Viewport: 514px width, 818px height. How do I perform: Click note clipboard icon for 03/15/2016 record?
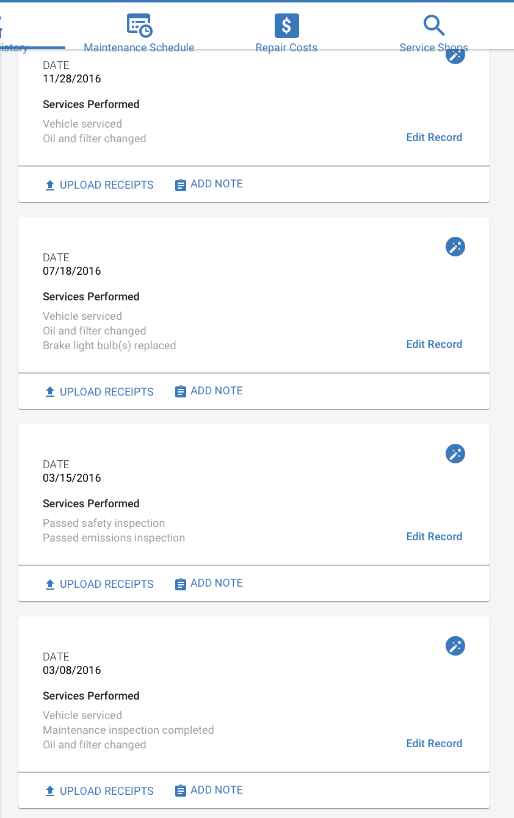tap(180, 584)
